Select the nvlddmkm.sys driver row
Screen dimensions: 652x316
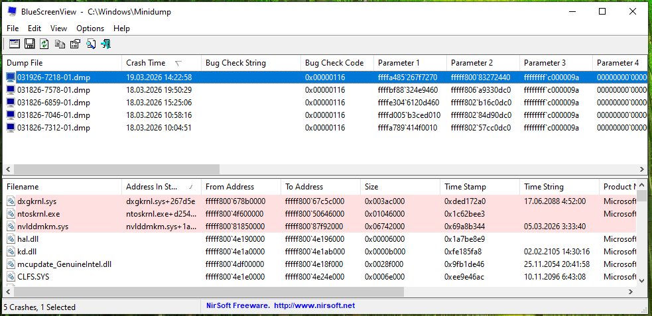(42, 227)
